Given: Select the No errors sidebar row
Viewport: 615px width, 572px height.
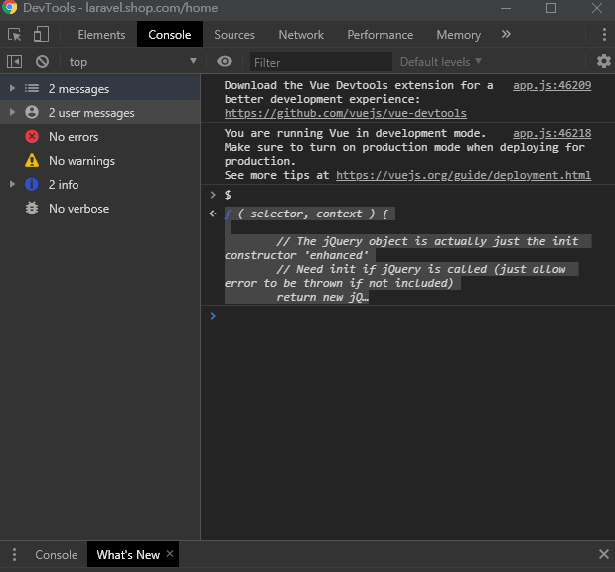Looking at the screenshot, I should coord(100,136).
